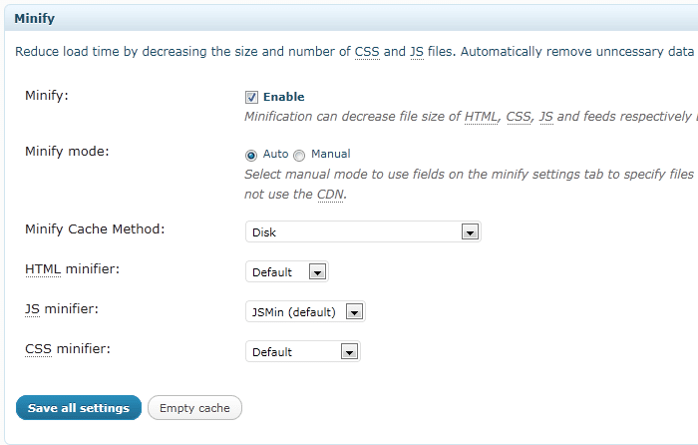Select the Auto minify mode radio button

251,155
